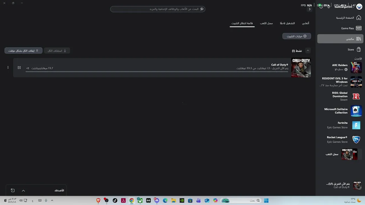Click Resume All (استئناف الكل) button

tap(57, 51)
